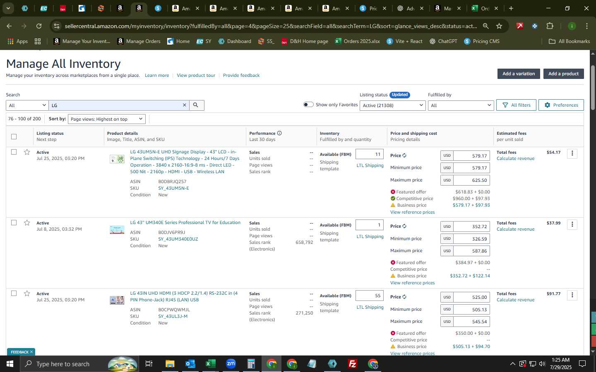Screen dimensions: 596x372
Task: Select the checkbox for LG 43IN UHD listing
Action: tap(14, 293)
